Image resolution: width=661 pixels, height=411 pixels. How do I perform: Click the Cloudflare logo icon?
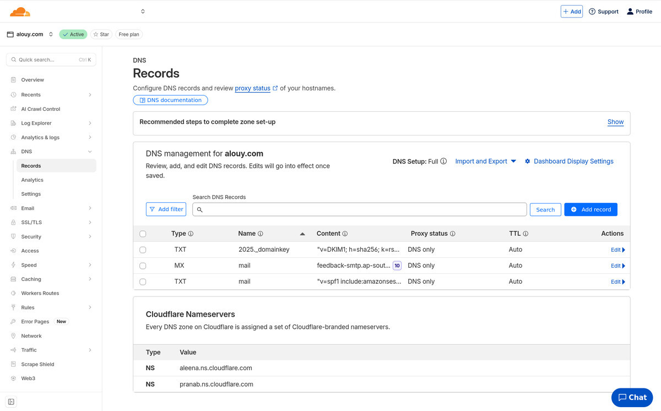20,12
